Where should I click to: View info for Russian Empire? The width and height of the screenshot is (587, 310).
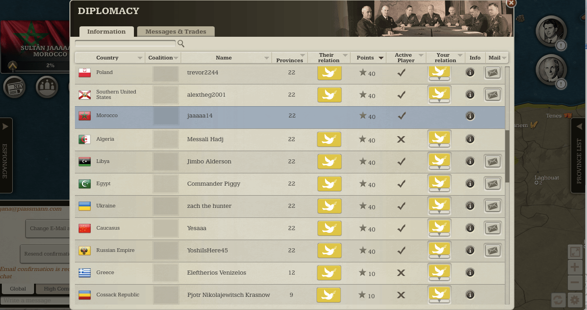coord(470,250)
